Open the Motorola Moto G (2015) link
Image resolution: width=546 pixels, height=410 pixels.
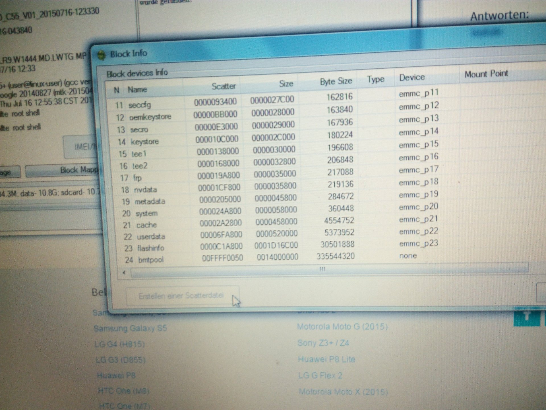[x=342, y=326]
